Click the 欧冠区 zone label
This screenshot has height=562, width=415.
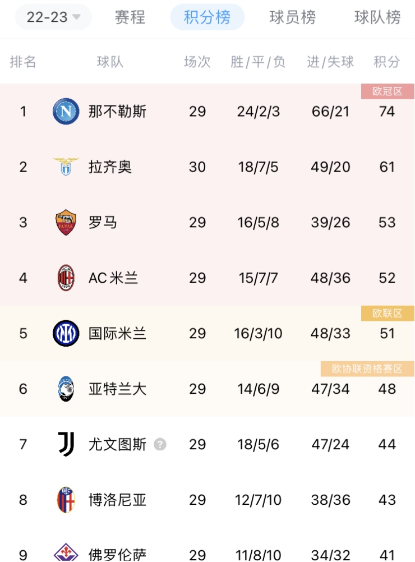click(388, 91)
